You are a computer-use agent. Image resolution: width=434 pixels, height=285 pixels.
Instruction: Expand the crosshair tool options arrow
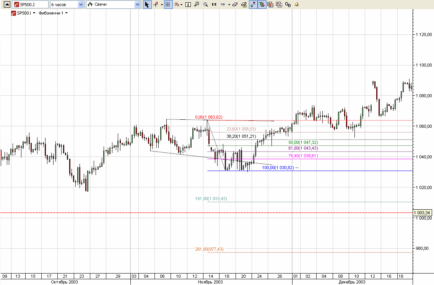[162, 5]
